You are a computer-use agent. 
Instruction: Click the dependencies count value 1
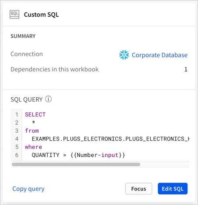186,69
